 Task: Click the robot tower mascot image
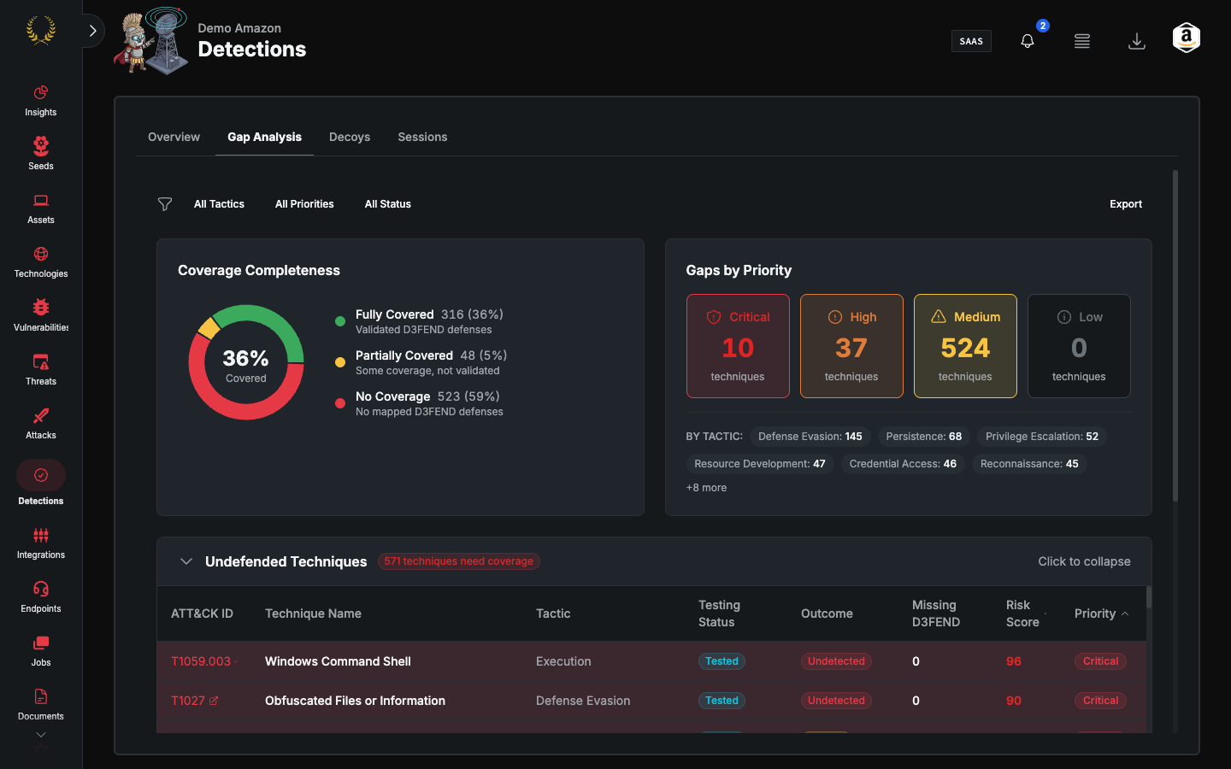tap(152, 41)
